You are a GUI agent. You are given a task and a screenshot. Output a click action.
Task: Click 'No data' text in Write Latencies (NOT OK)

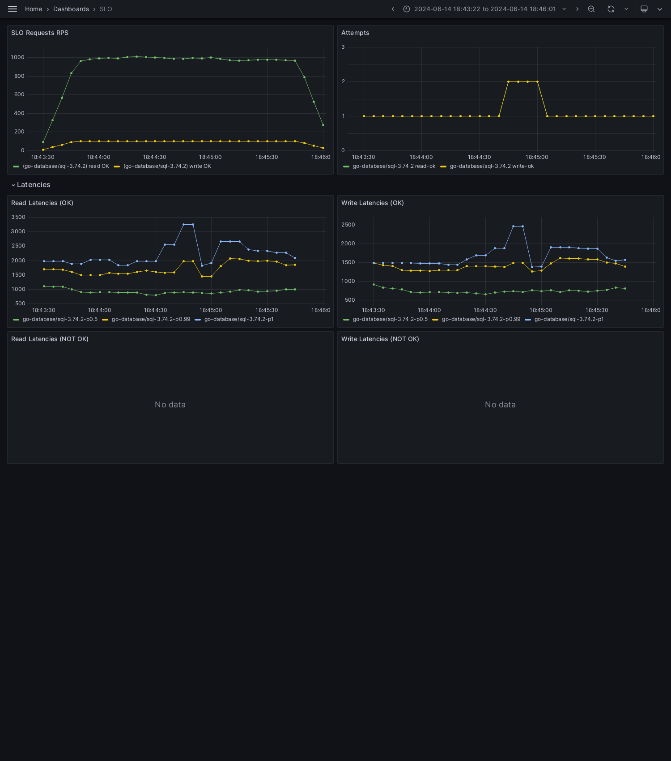tap(500, 405)
